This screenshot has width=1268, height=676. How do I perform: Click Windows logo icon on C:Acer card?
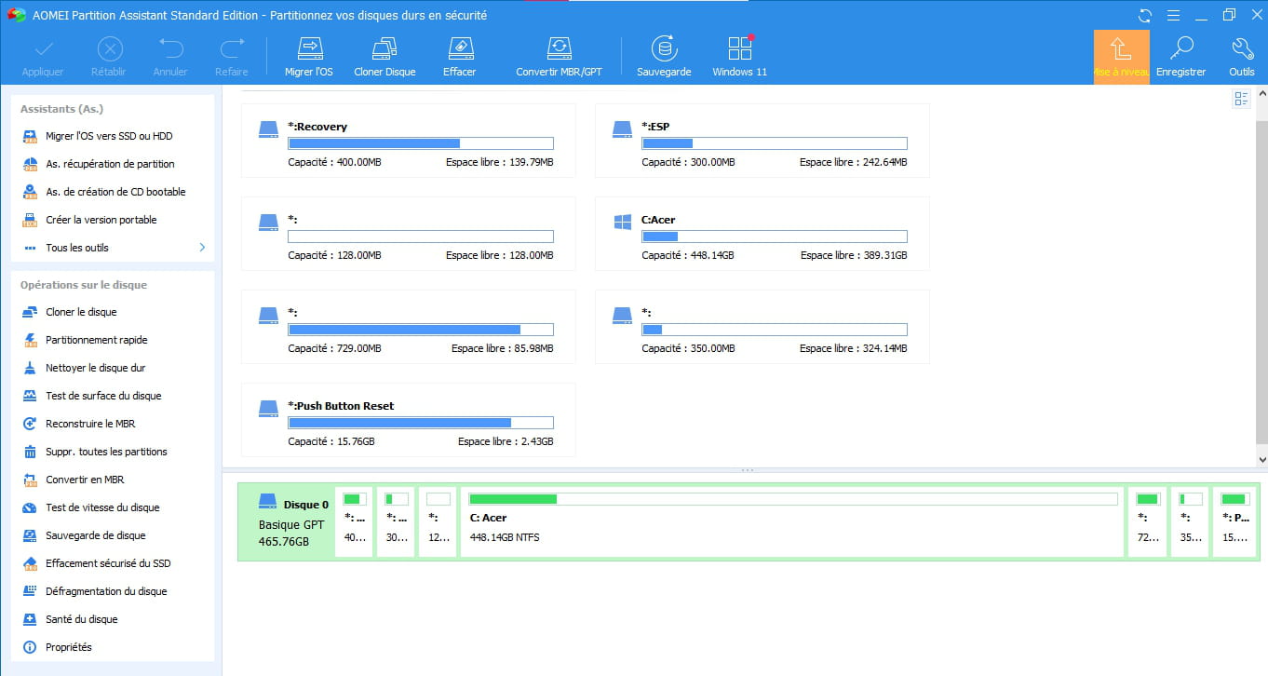[x=623, y=222]
